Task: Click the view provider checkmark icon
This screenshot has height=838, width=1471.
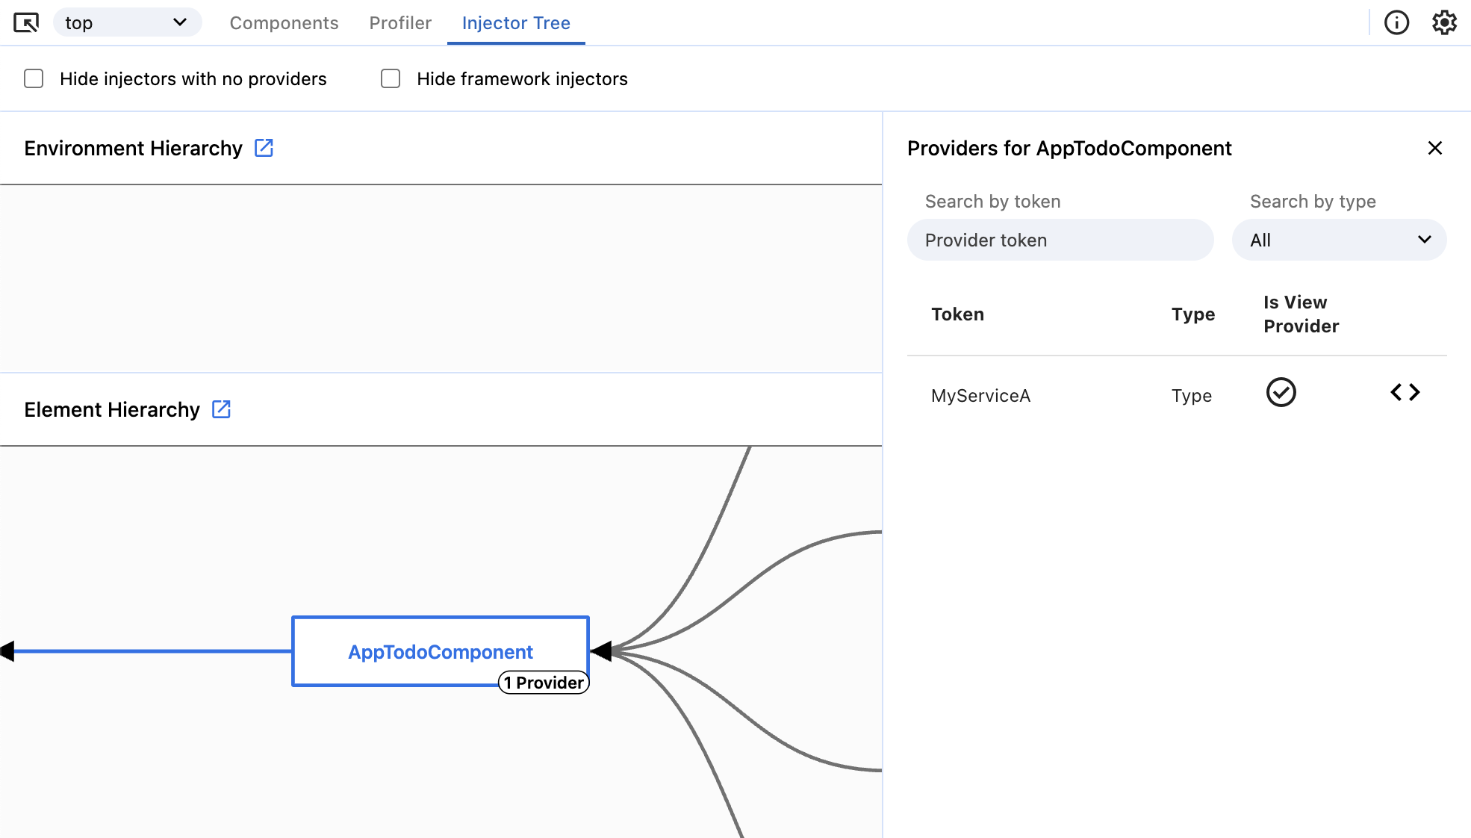Action: (x=1281, y=393)
